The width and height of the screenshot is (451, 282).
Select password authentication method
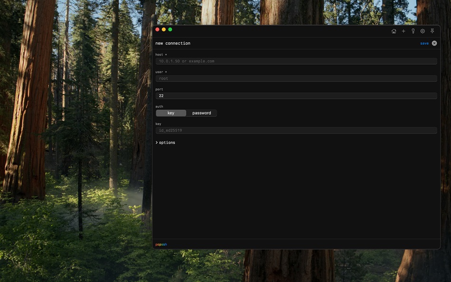tap(202, 113)
